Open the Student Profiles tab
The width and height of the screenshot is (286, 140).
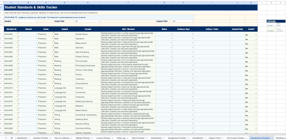(x=42, y=138)
